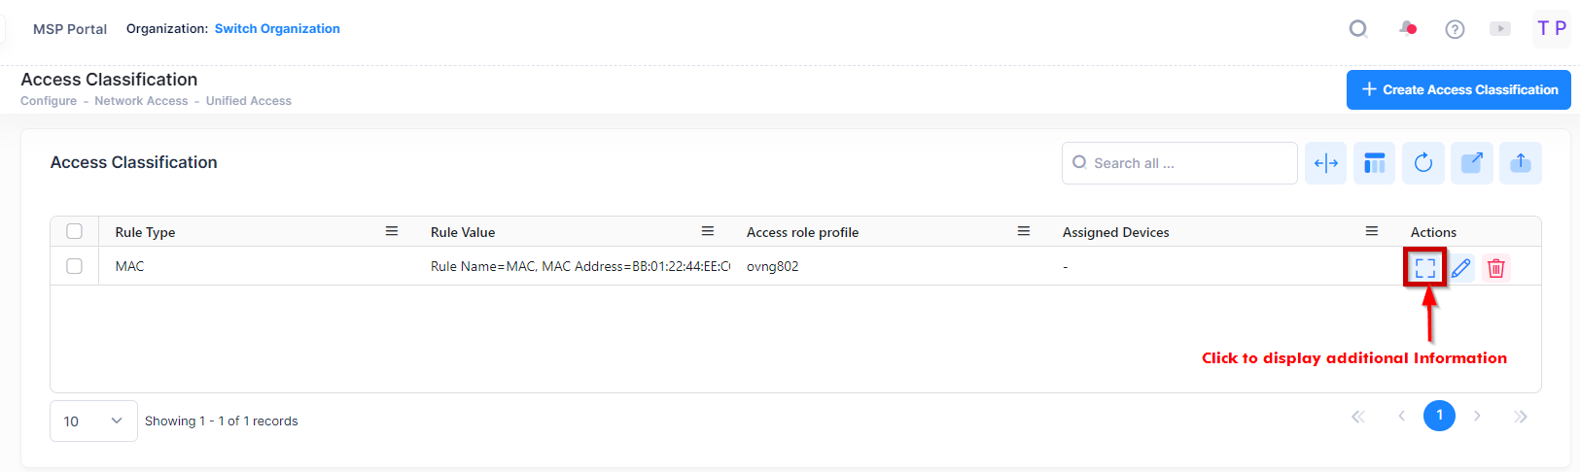
Task: Click Create Access Classification button
Action: 1458,89
